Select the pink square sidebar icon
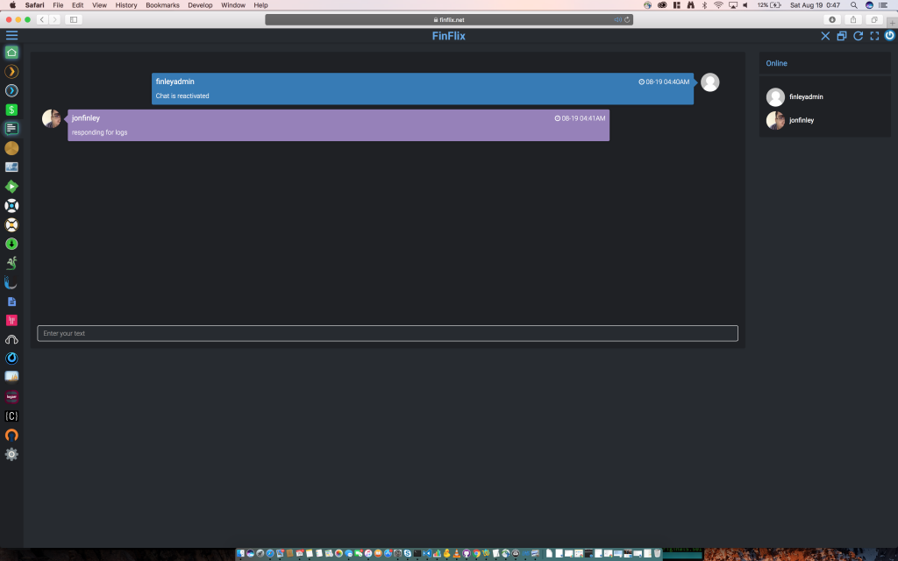This screenshot has width=898, height=561. tap(11, 320)
